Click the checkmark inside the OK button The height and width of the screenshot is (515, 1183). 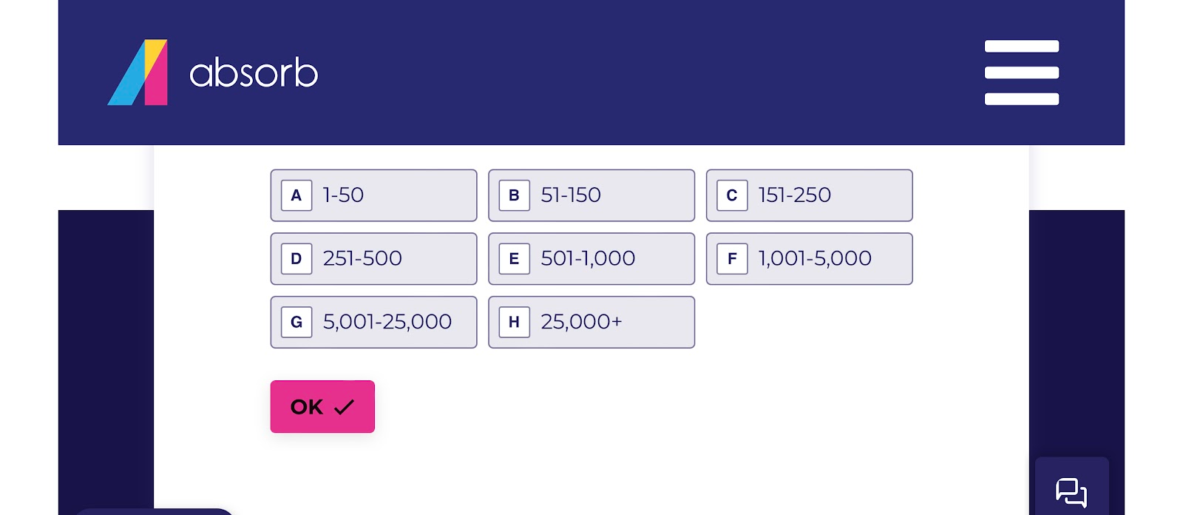[343, 405]
